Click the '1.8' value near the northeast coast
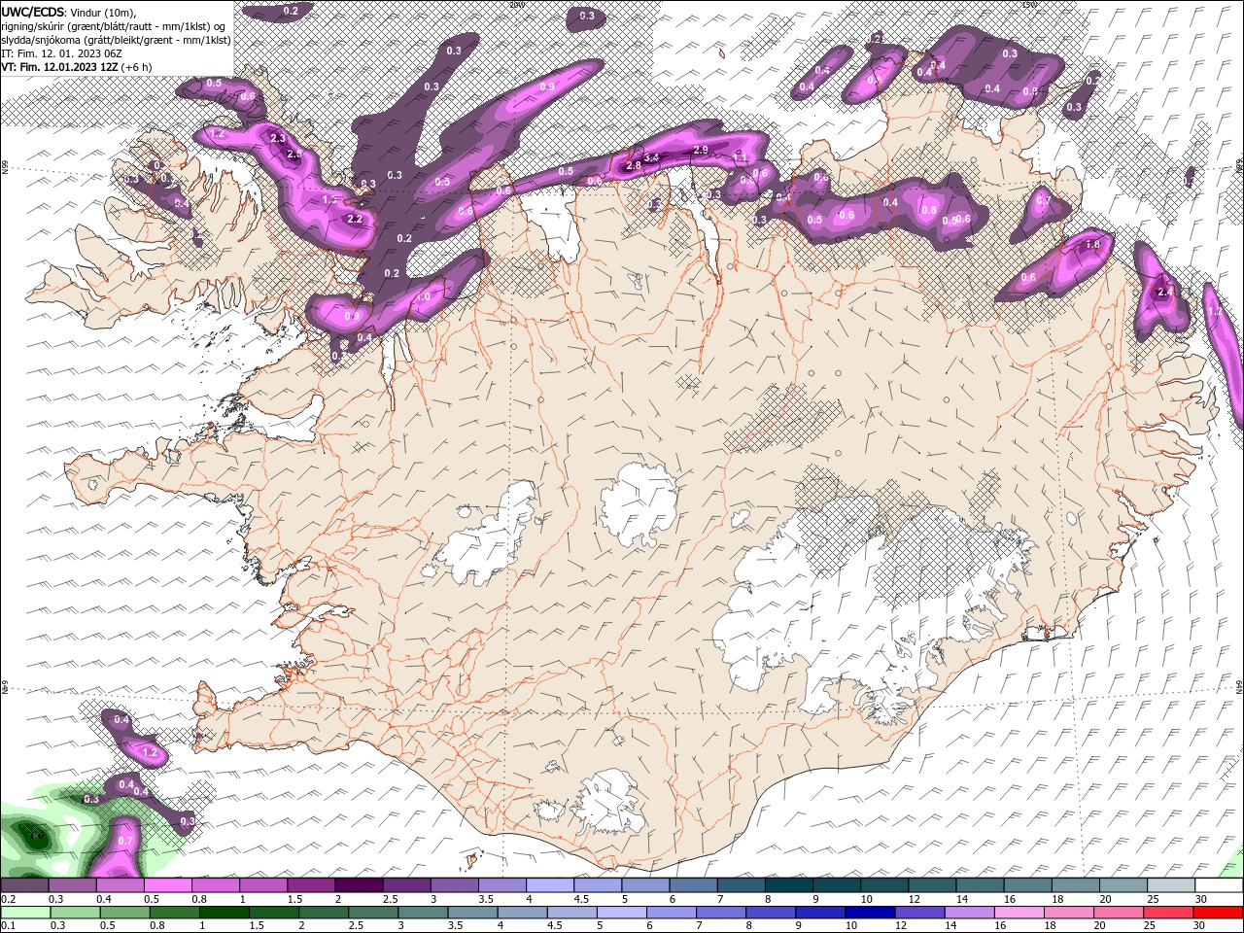The image size is (1244, 933). coord(1092,245)
